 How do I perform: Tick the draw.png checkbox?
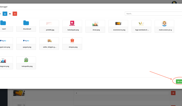pyautogui.click(x=92, y=30)
